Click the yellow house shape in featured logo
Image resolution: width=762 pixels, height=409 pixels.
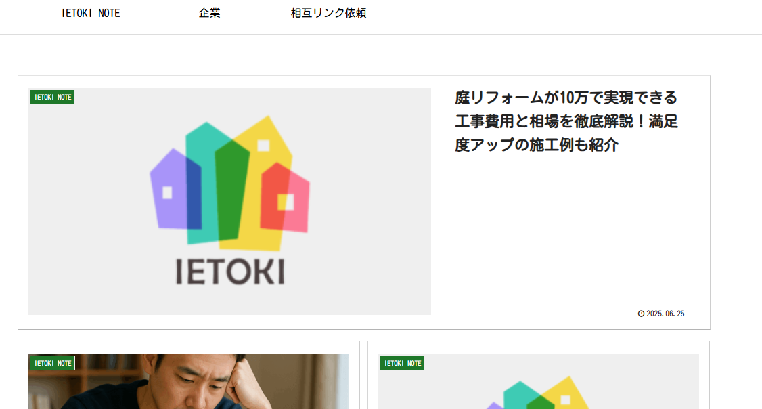pyautogui.click(x=272, y=146)
